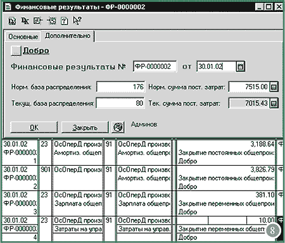The height and width of the screenshot is (243, 285).
Task: Click the Закрытие постоянных общепроизв. text in row 1
Action: tap(226, 153)
